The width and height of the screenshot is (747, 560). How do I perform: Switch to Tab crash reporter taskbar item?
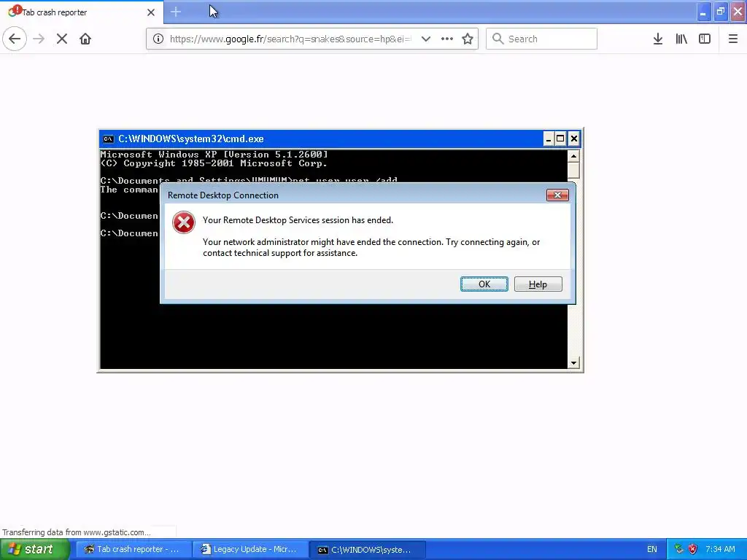pyautogui.click(x=133, y=549)
